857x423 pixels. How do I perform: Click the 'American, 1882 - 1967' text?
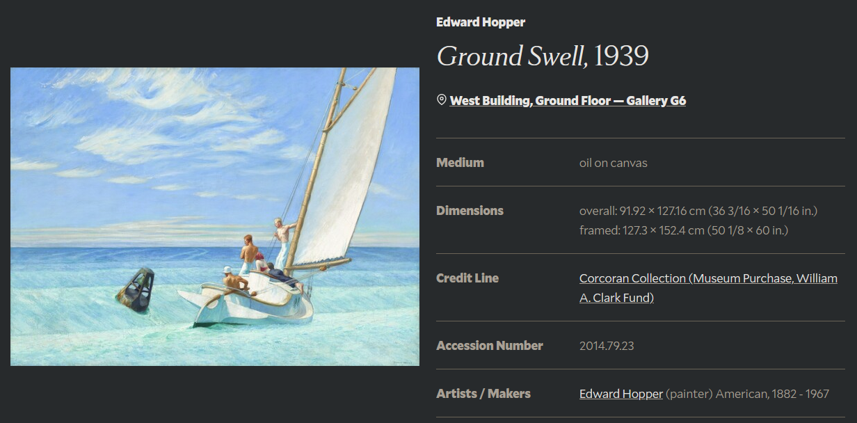[772, 394]
